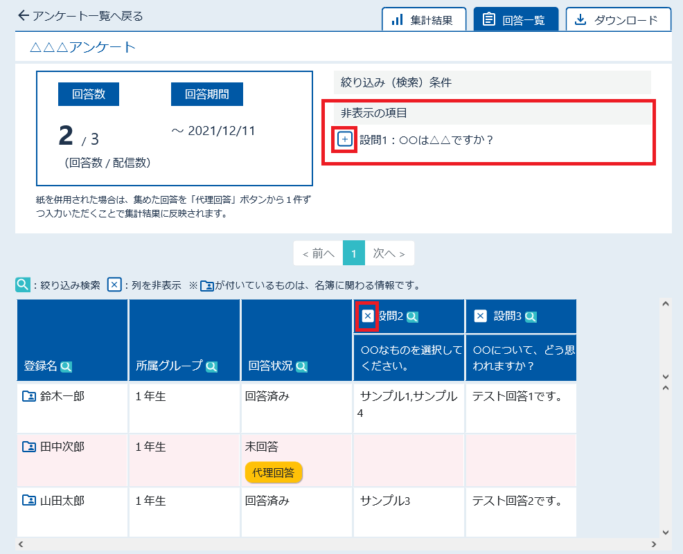Go to next page with 次へ

[389, 253]
